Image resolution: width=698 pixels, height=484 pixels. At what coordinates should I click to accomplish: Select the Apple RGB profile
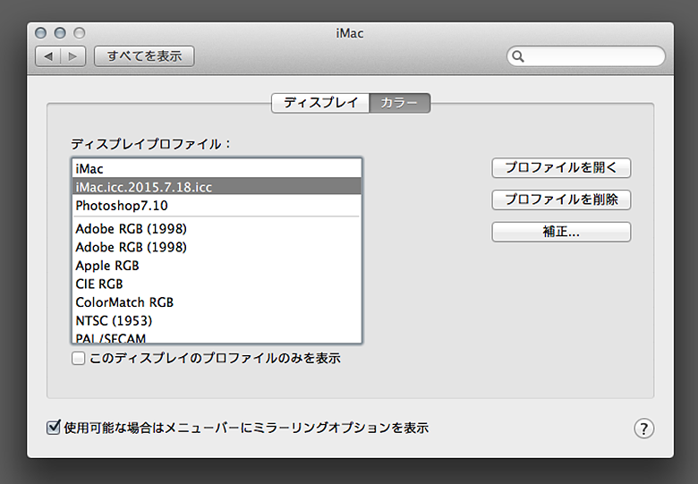pyautogui.click(x=217, y=266)
